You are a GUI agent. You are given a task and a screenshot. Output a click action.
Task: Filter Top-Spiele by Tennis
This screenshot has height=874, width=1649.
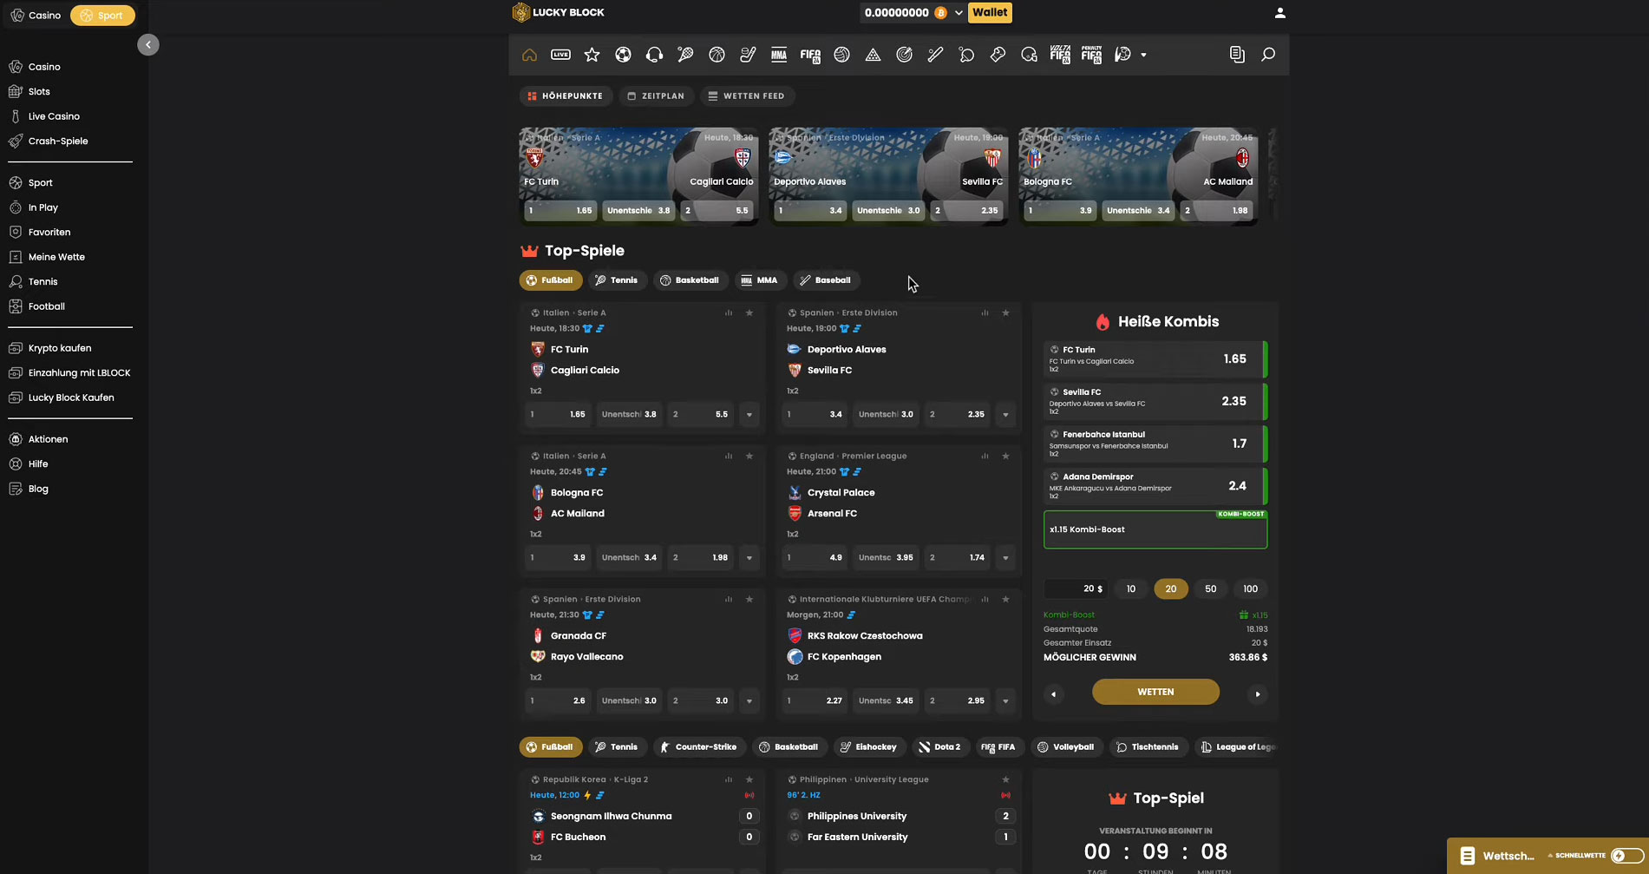[616, 280]
